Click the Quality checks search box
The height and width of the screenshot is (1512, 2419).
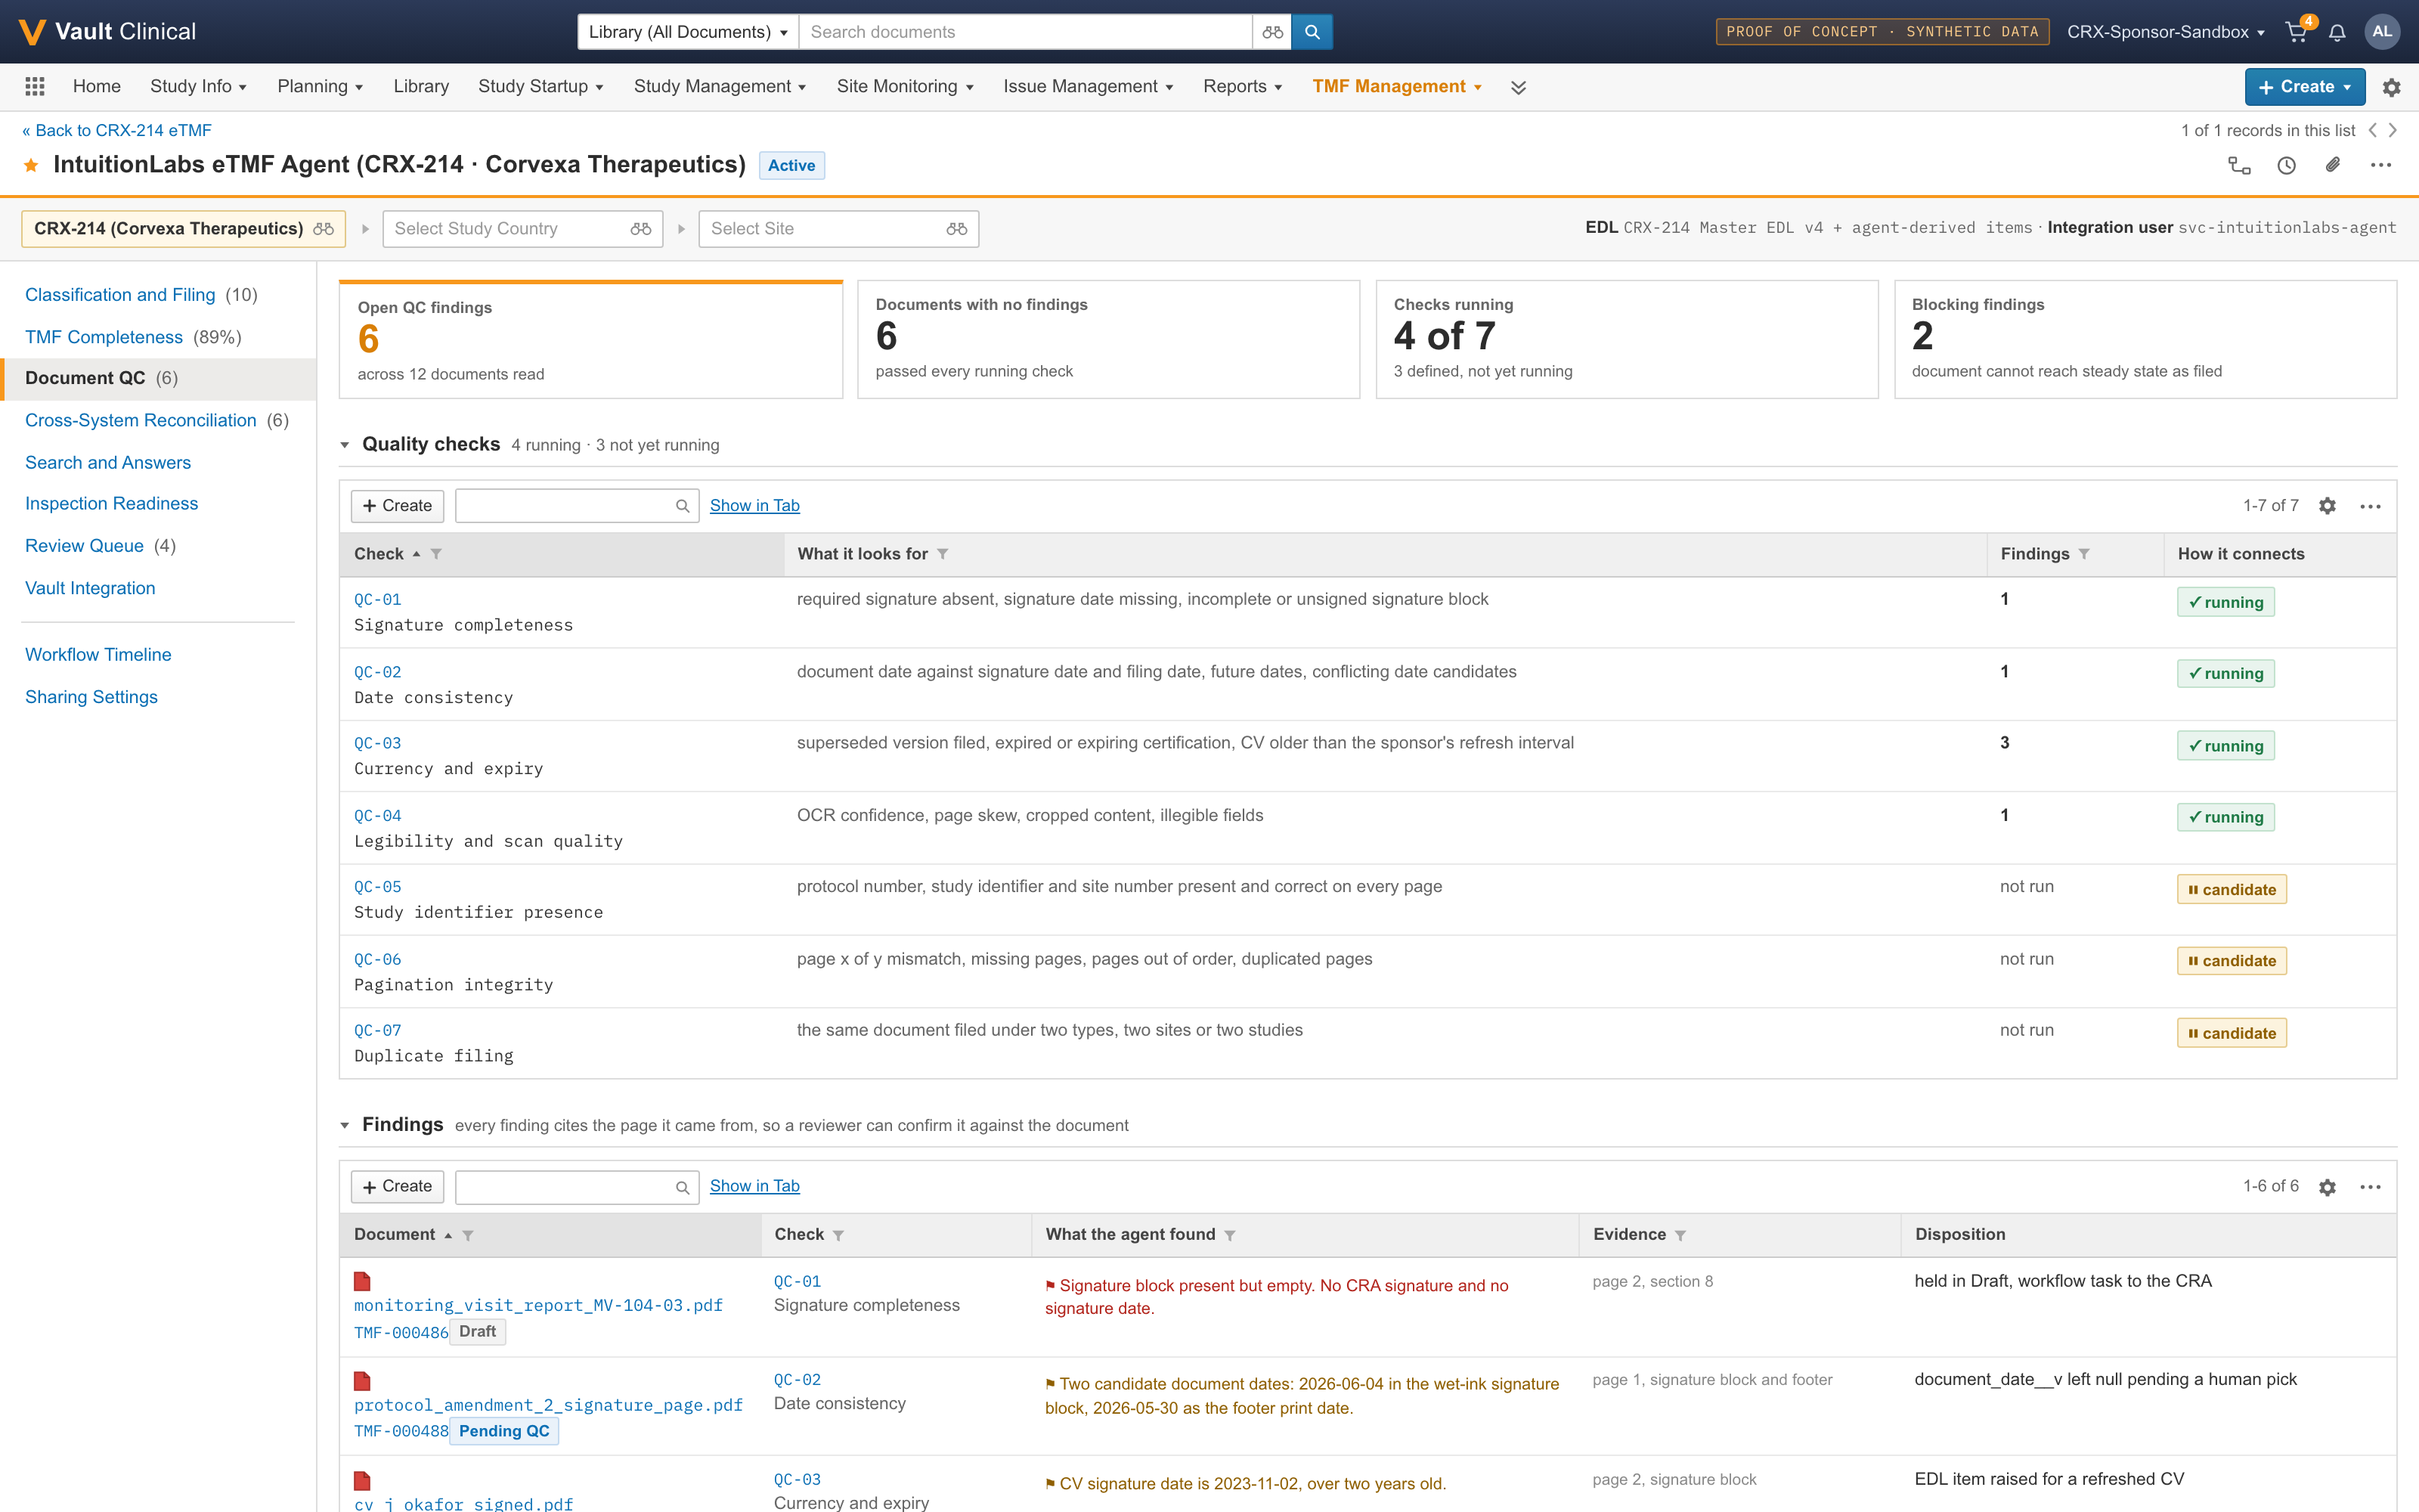click(x=577, y=506)
